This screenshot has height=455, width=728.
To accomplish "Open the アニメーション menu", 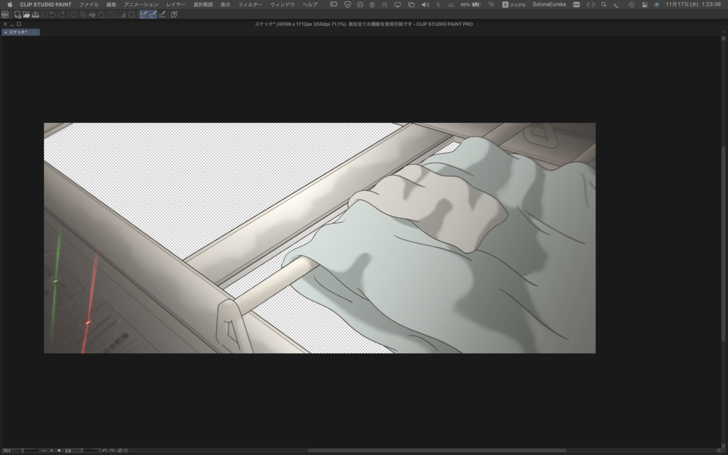I will [141, 4].
